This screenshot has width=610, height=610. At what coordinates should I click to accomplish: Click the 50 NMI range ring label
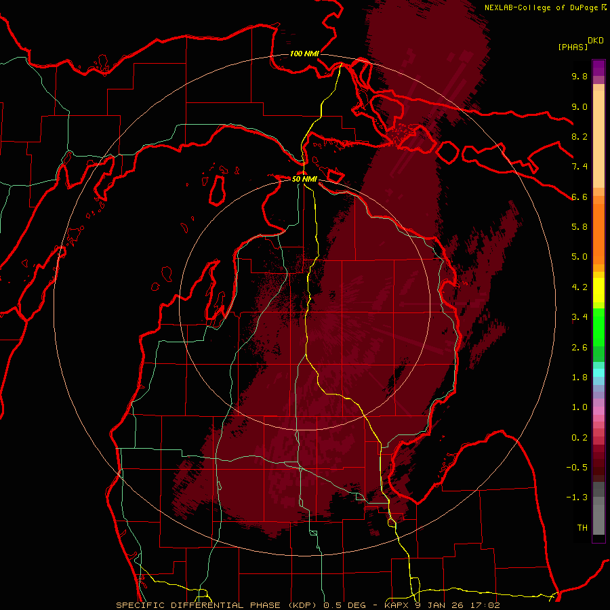(x=304, y=179)
